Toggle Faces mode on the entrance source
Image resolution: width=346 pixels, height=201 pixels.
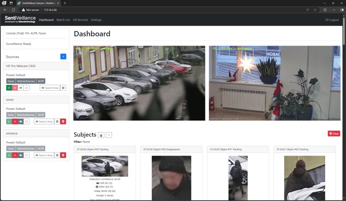pyautogui.click(x=11, y=148)
